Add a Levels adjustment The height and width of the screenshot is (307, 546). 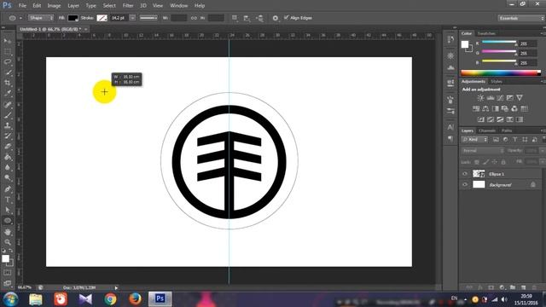[491, 98]
